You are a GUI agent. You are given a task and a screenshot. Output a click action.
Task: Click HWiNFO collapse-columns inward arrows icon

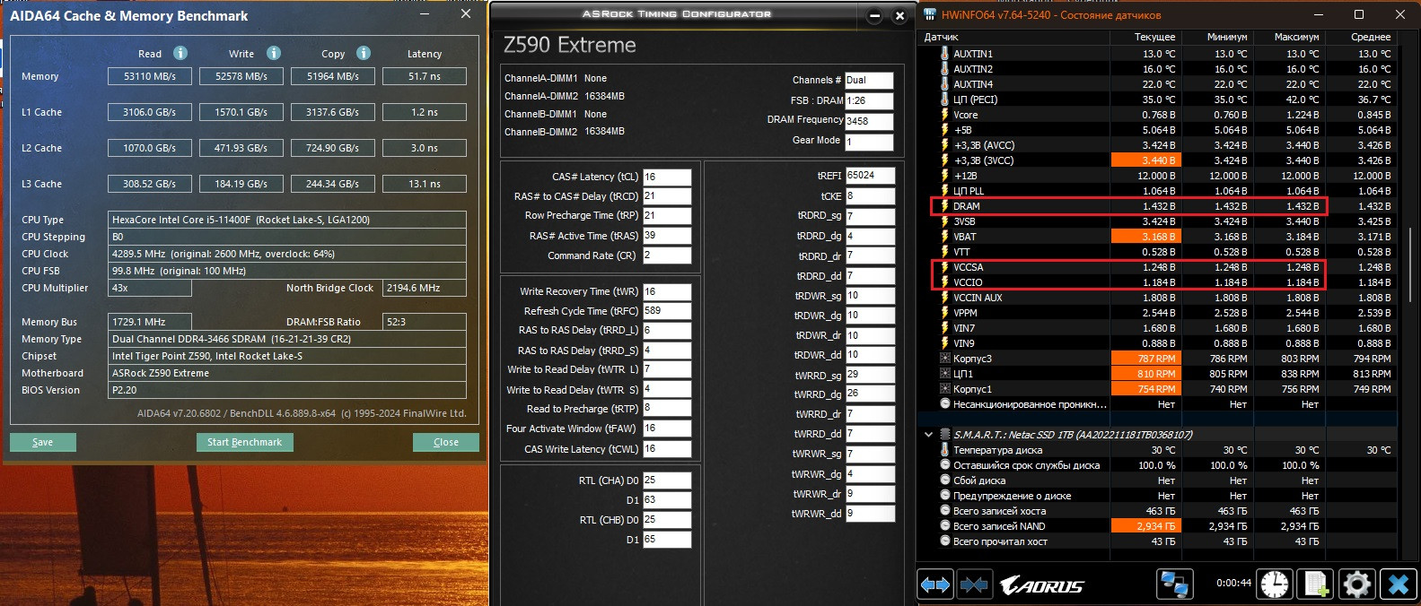974,584
